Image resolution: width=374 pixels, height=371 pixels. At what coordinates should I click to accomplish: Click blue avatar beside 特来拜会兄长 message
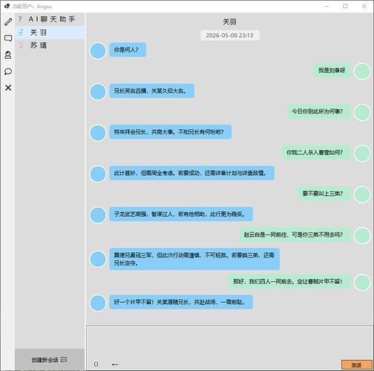[x=98, y=133]
